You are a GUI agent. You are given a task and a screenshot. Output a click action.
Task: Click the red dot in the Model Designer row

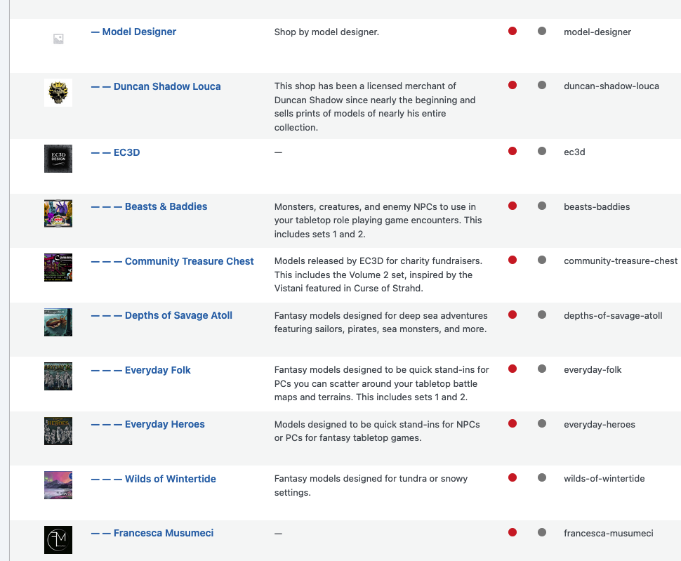[x=513, y=31]
